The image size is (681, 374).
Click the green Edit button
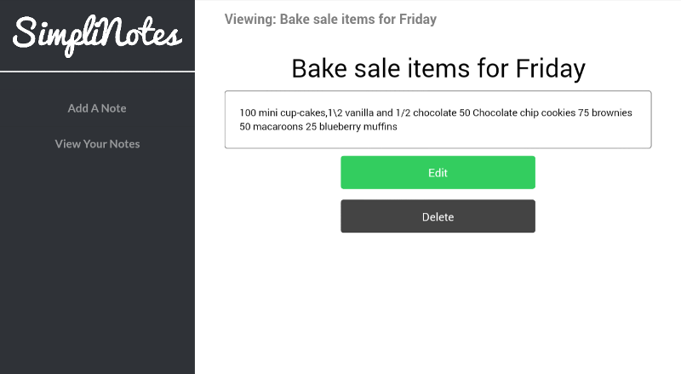point(438,173)
